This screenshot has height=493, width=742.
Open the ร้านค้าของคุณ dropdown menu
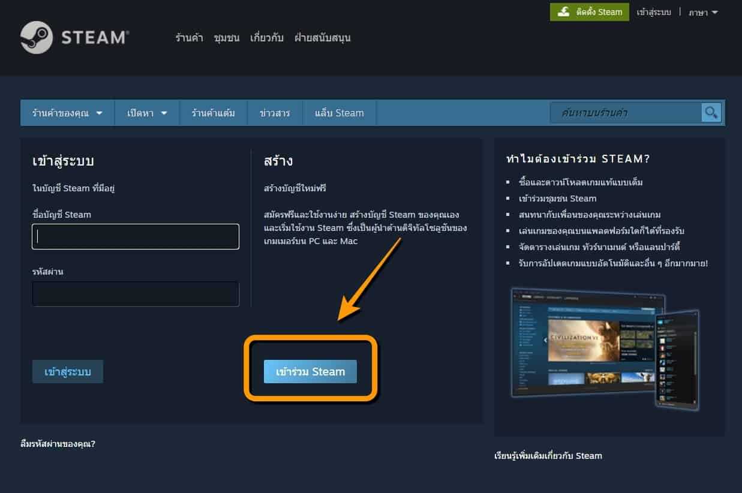67,113
